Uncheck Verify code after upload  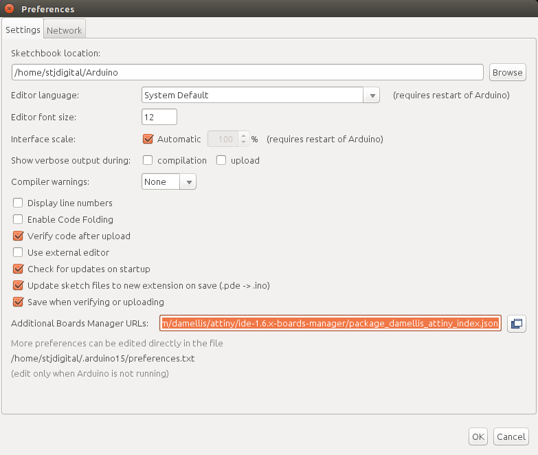pos(18,236)
